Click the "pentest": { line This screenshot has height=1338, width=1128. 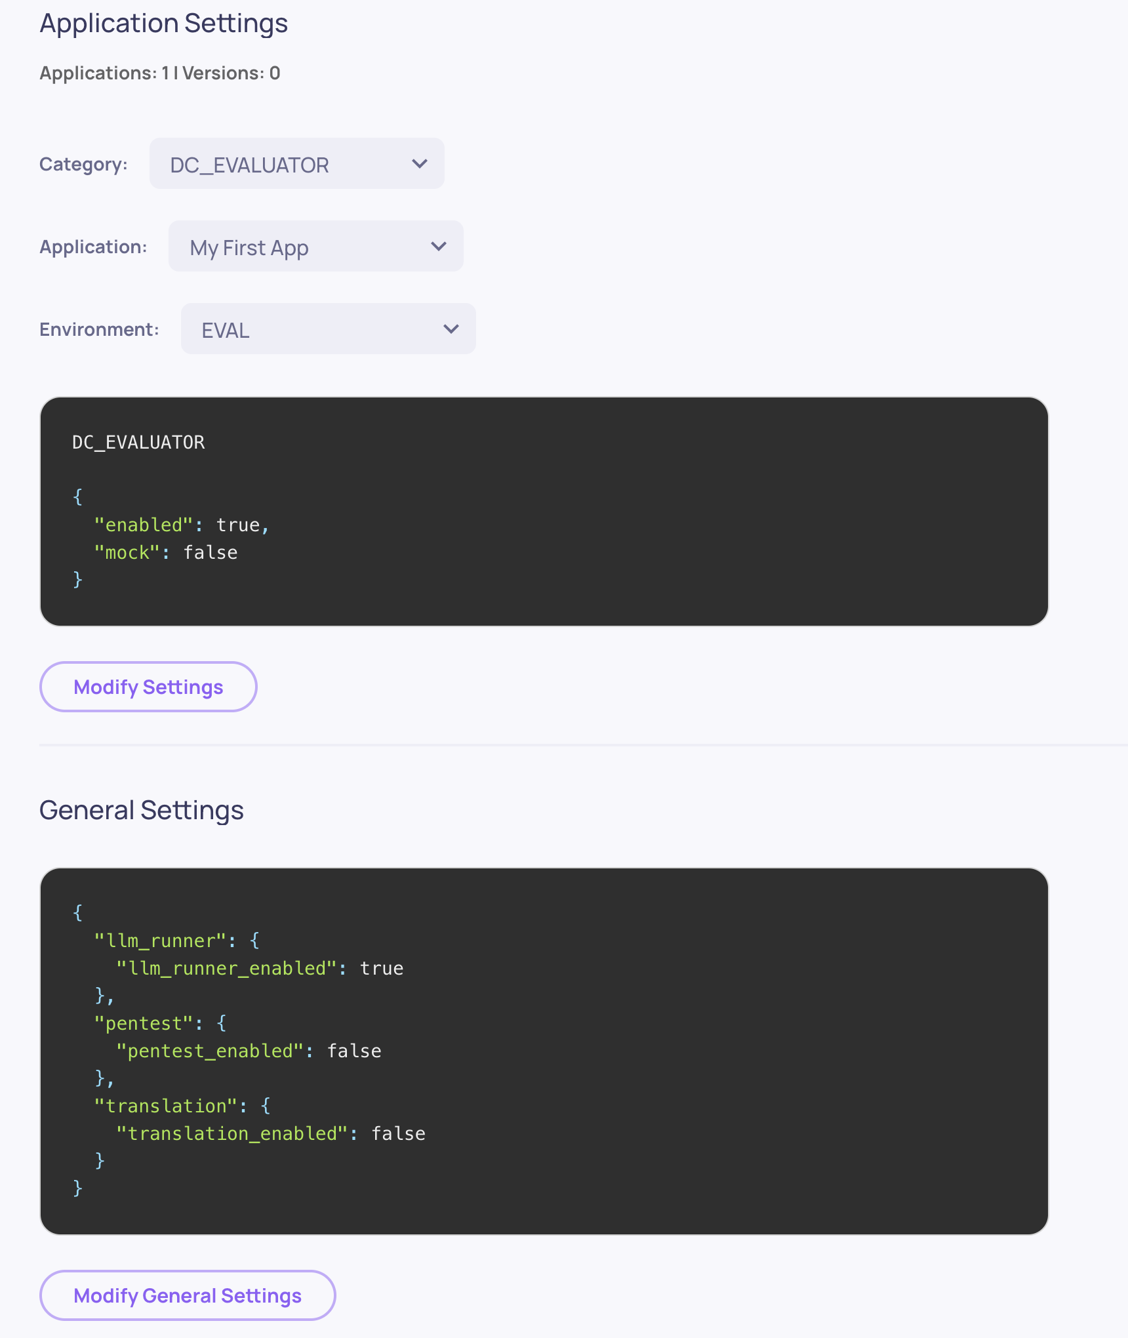161,1023
